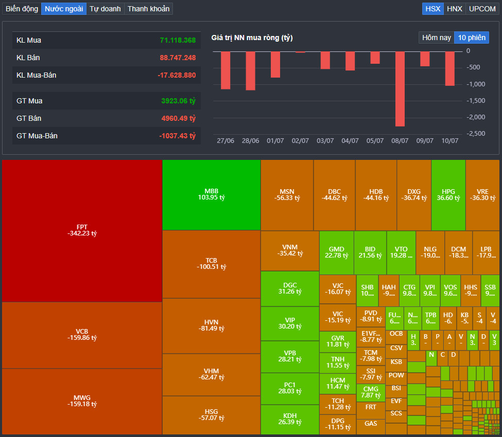This screenshot has width=502, height=437.
Task: Switch to the HNX exchange
Action: 454,9
